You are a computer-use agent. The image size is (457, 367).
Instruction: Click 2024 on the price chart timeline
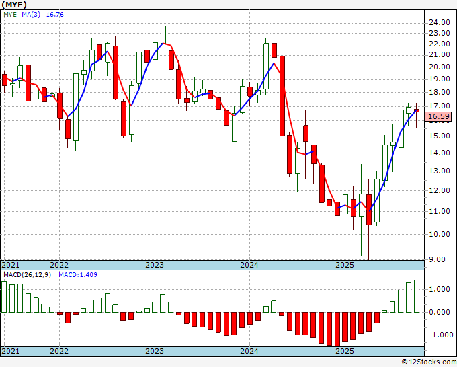pos(249,265)
